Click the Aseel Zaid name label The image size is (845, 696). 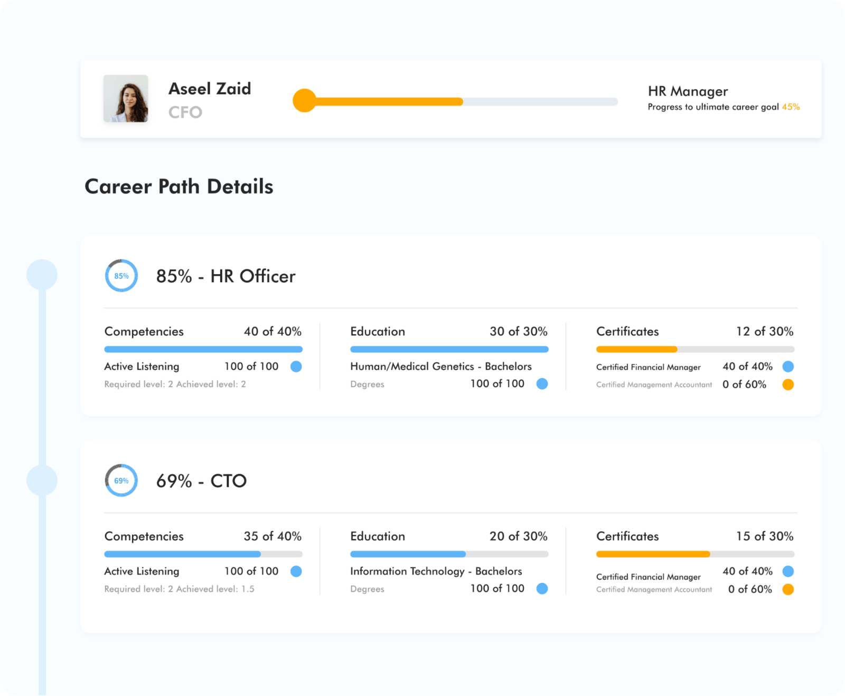(210, 89)
